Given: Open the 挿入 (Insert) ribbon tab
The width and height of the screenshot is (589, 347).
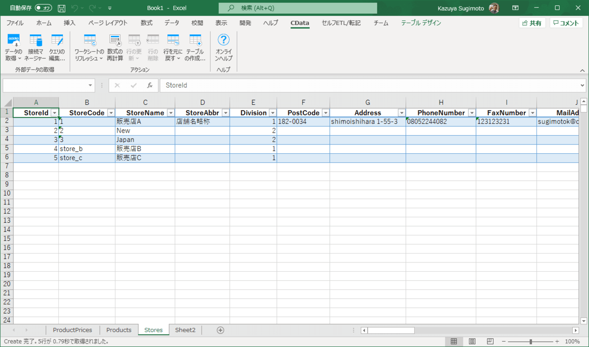Looking at the screenshot, I should pyautogui.click(x=70, y=23).
